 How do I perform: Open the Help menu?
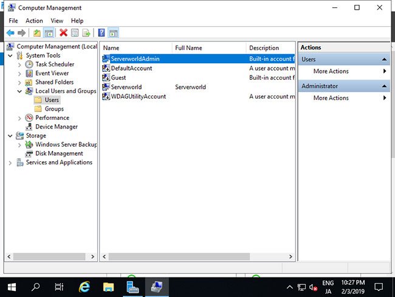coord(77,21)
